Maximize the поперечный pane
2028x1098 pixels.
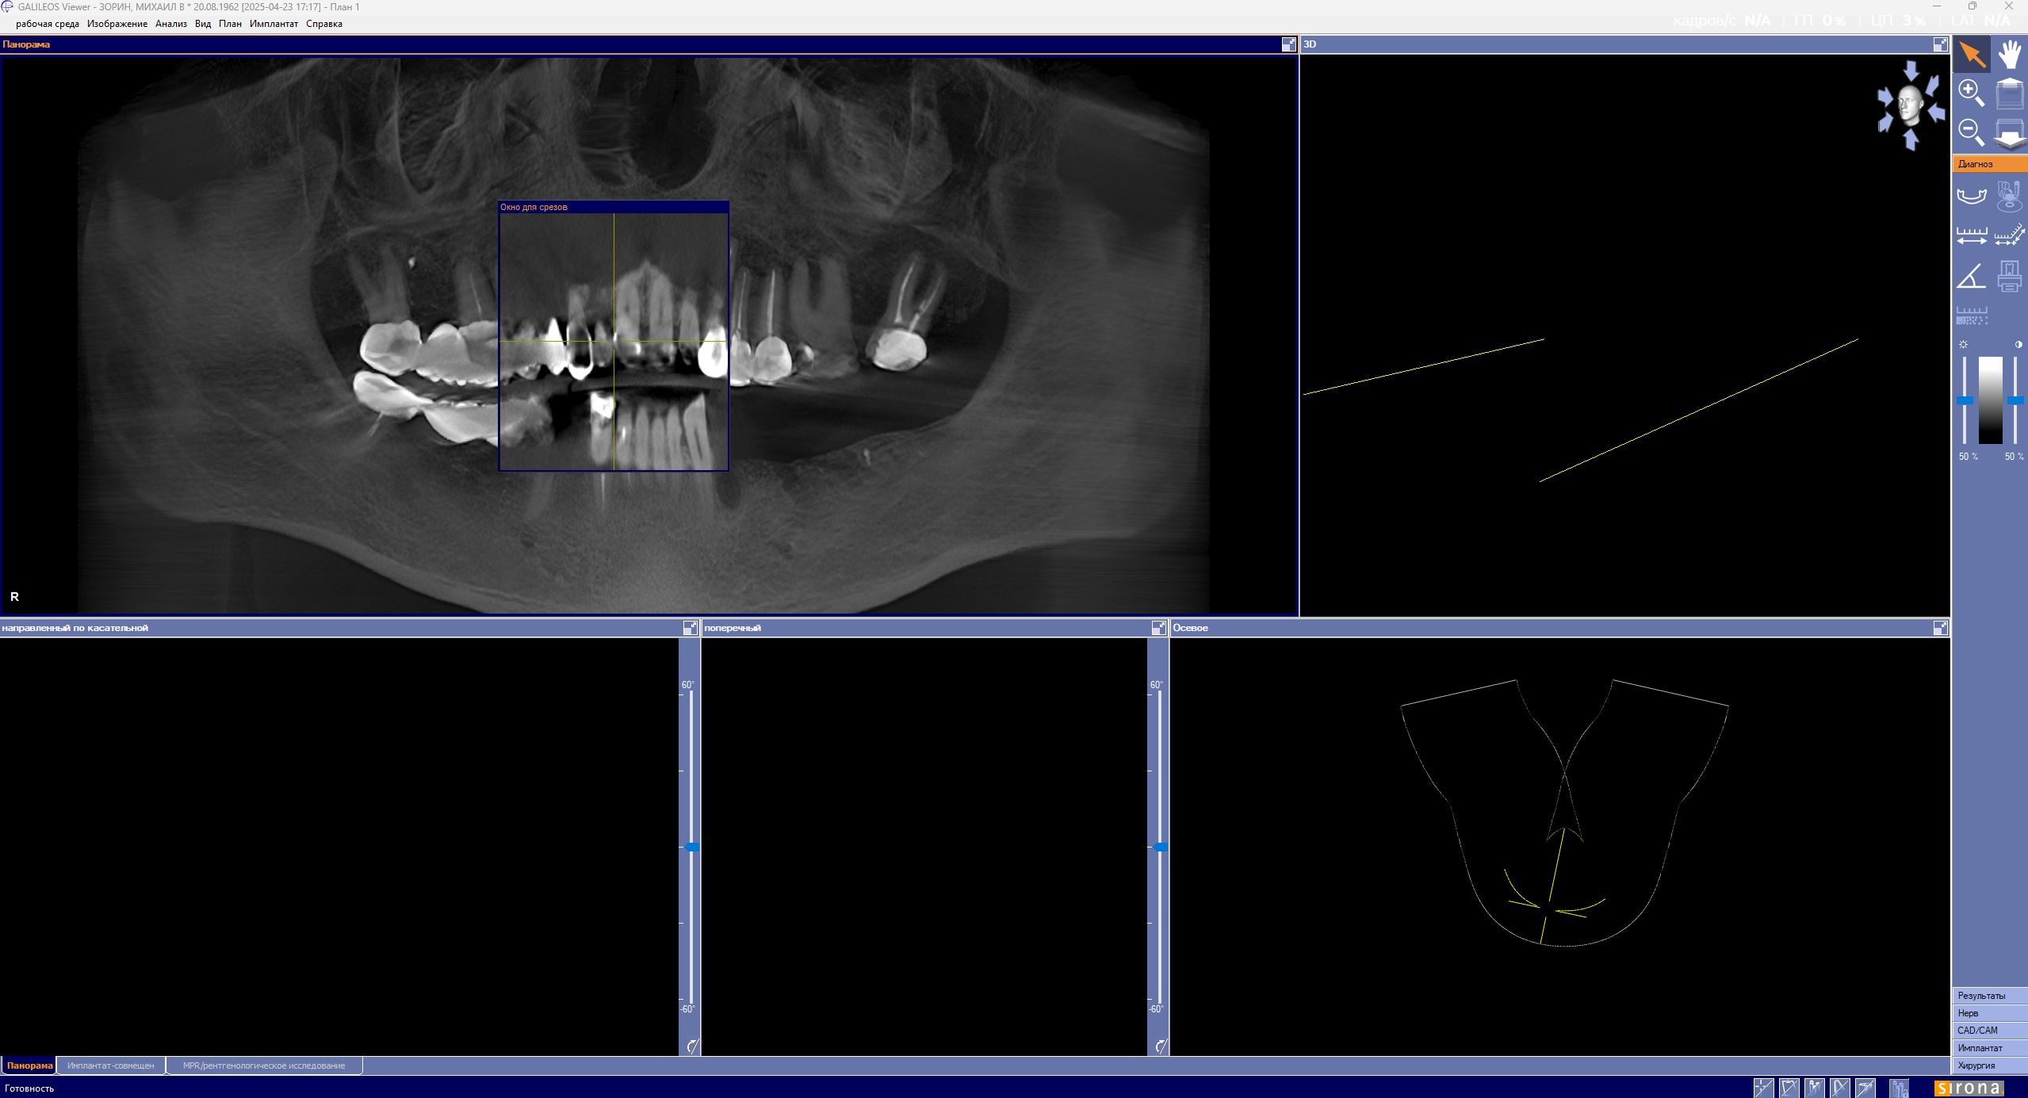(1158, 628)
